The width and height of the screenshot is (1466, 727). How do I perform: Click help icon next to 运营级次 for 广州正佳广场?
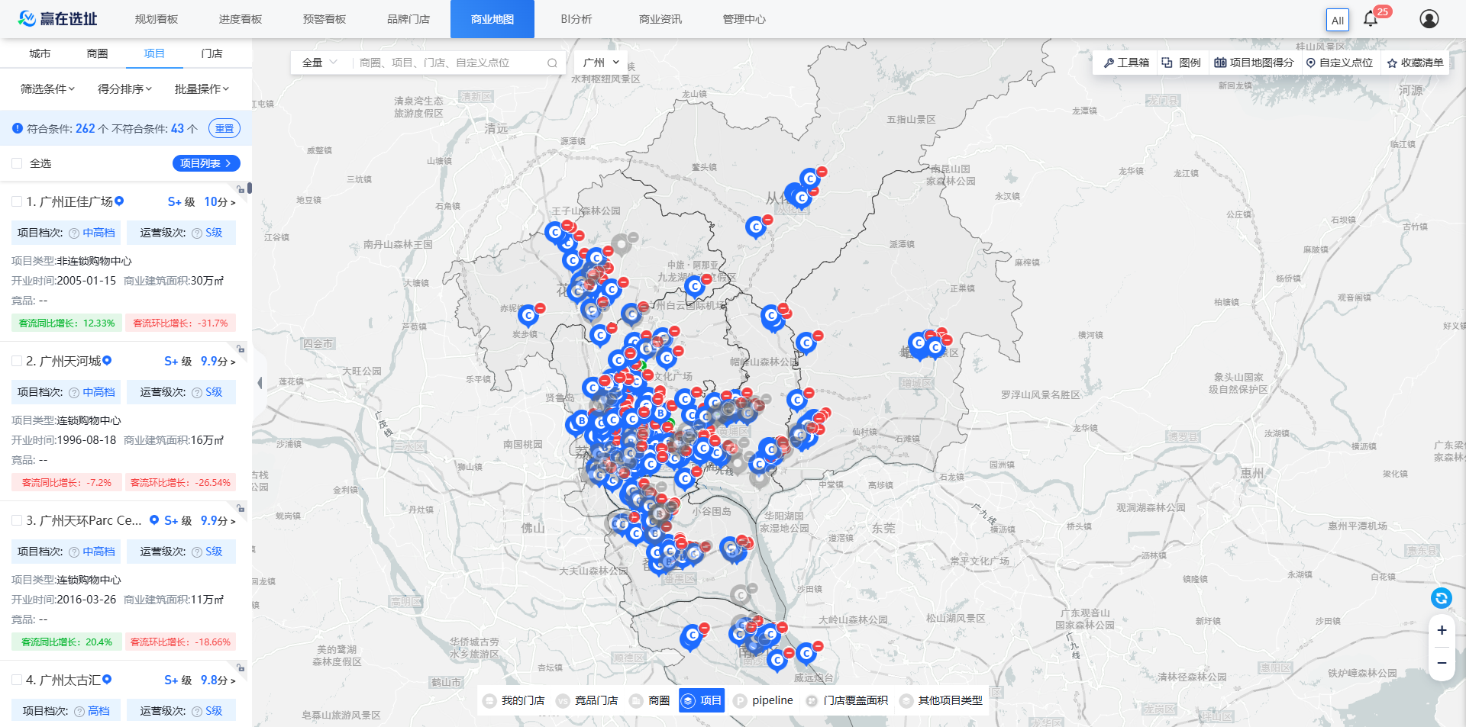click(197, 233)
